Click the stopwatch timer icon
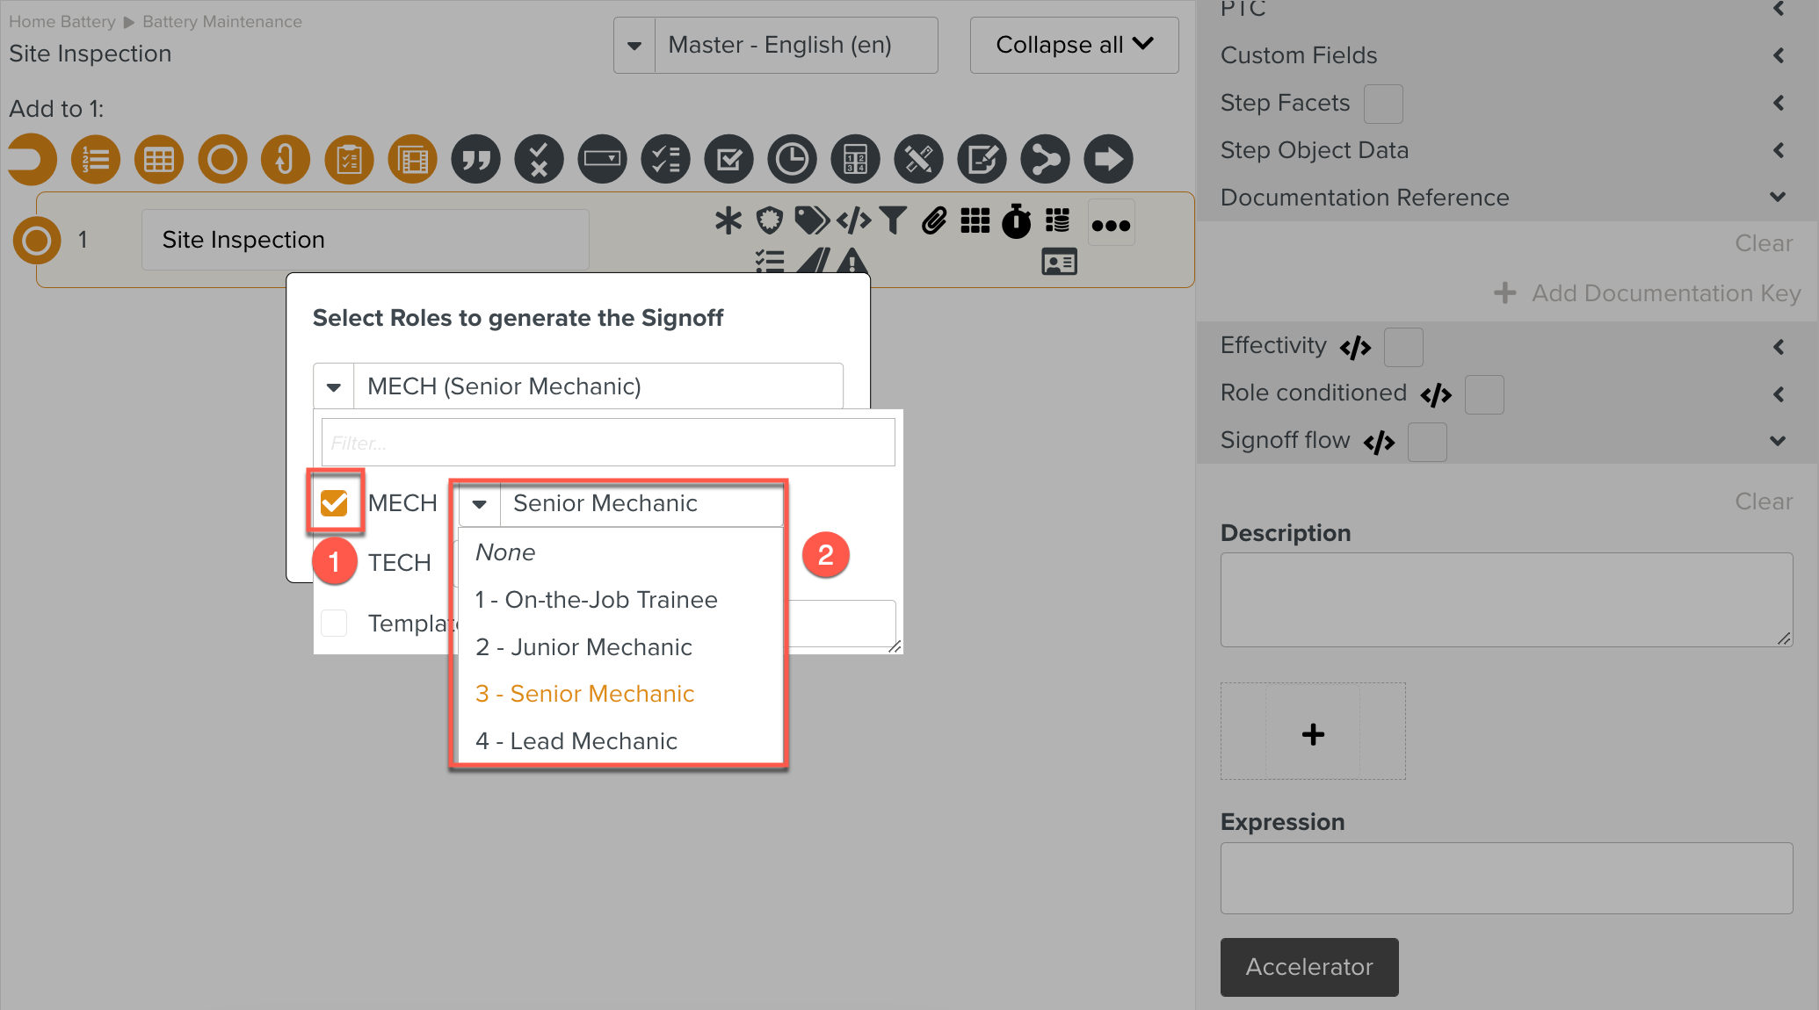Viewport: 1819px width, 1010px height. (1017, 220)
